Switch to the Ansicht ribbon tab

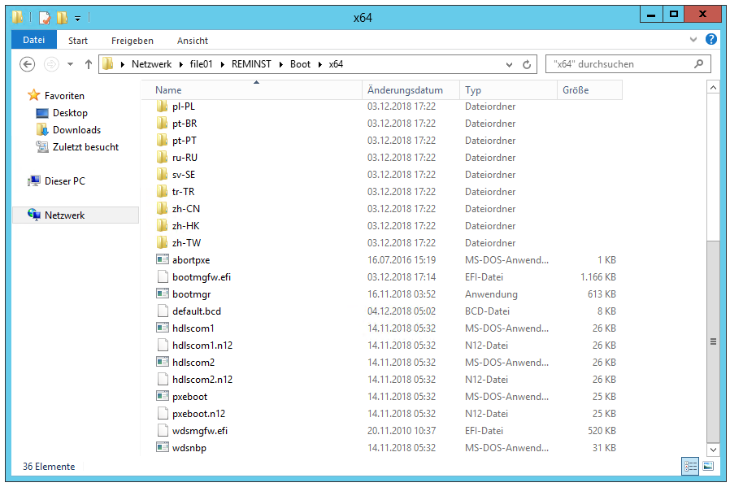tap(193, 41)
